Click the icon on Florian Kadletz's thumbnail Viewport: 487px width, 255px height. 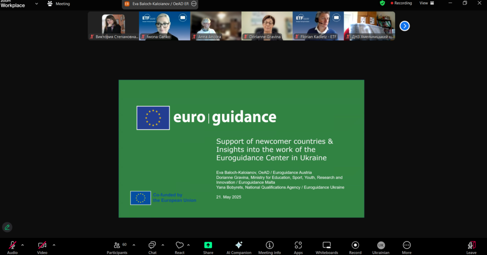point(336,18)
